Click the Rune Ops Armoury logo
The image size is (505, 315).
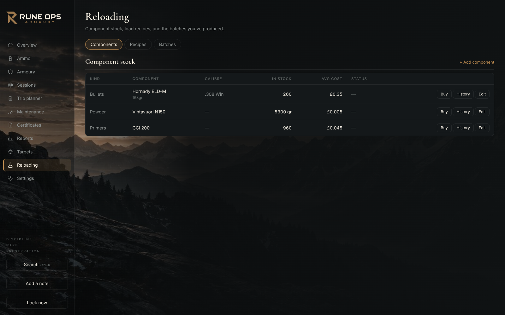(x=34, y=18)
